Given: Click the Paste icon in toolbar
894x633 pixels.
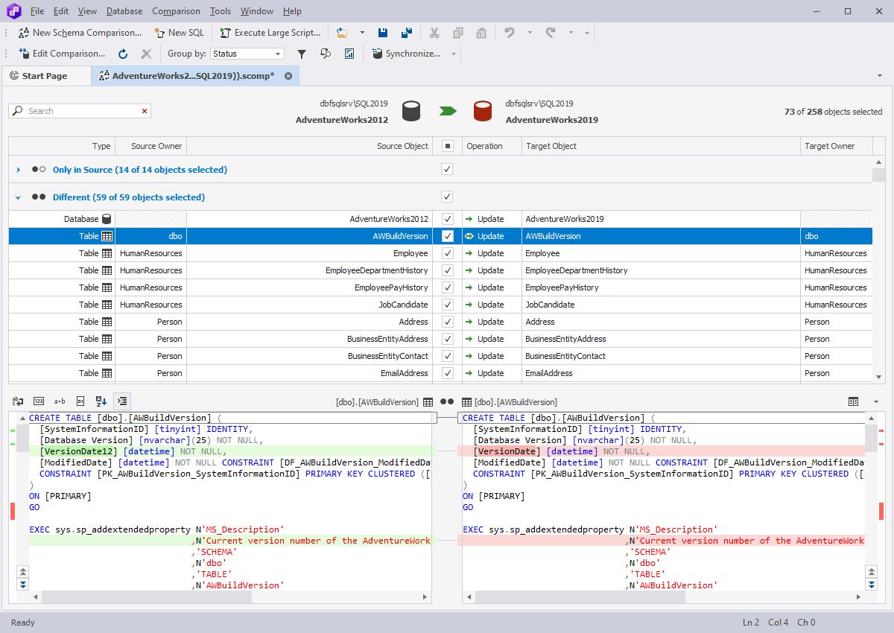Looking at the screenshot, I should coord(481,33).
